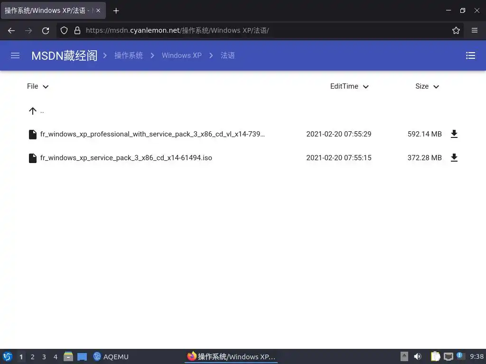Go back to the previous page
The image size is (486, 364).
click(11, 31)
